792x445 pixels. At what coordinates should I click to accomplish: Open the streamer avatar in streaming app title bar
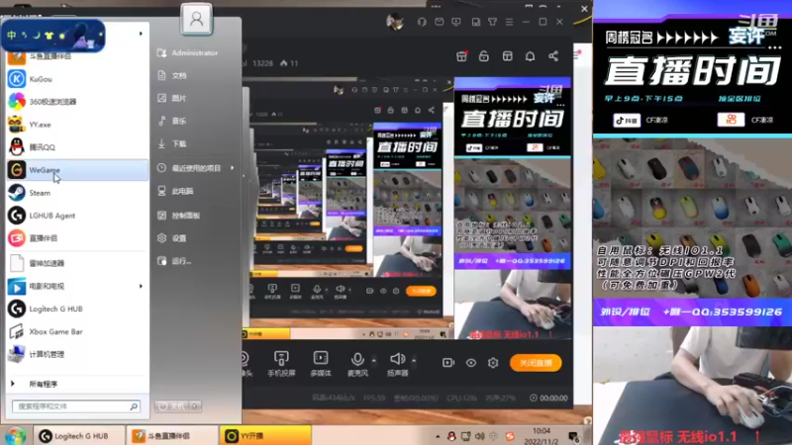point(395,22)
